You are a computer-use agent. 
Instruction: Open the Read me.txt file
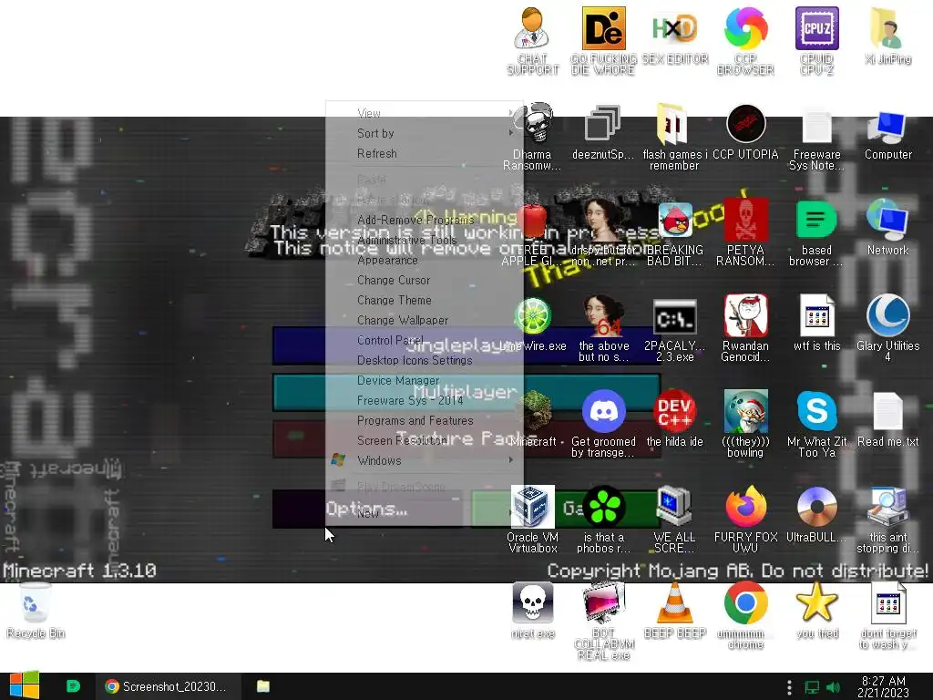click(x=887, y=411)
